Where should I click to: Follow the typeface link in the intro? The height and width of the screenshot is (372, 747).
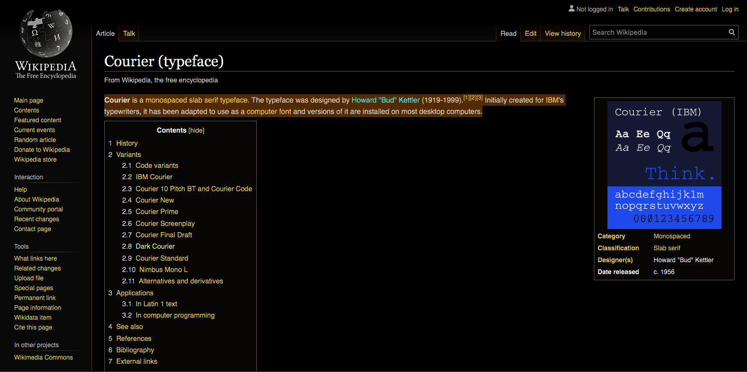pyautogui.click(x=234, y=100)
